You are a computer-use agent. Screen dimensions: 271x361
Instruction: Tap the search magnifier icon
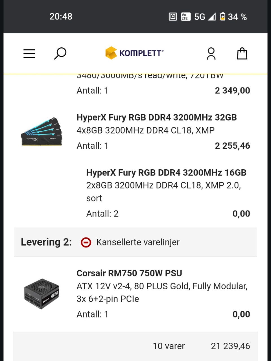click(x=60, y=54)
